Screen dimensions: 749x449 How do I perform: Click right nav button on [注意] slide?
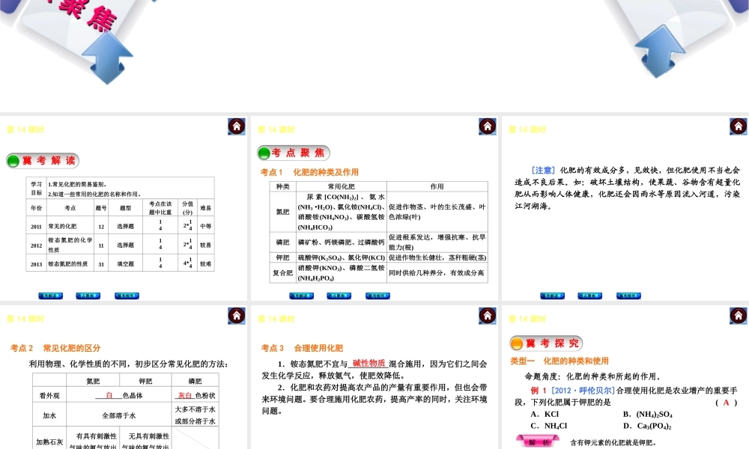click(628, 296)
